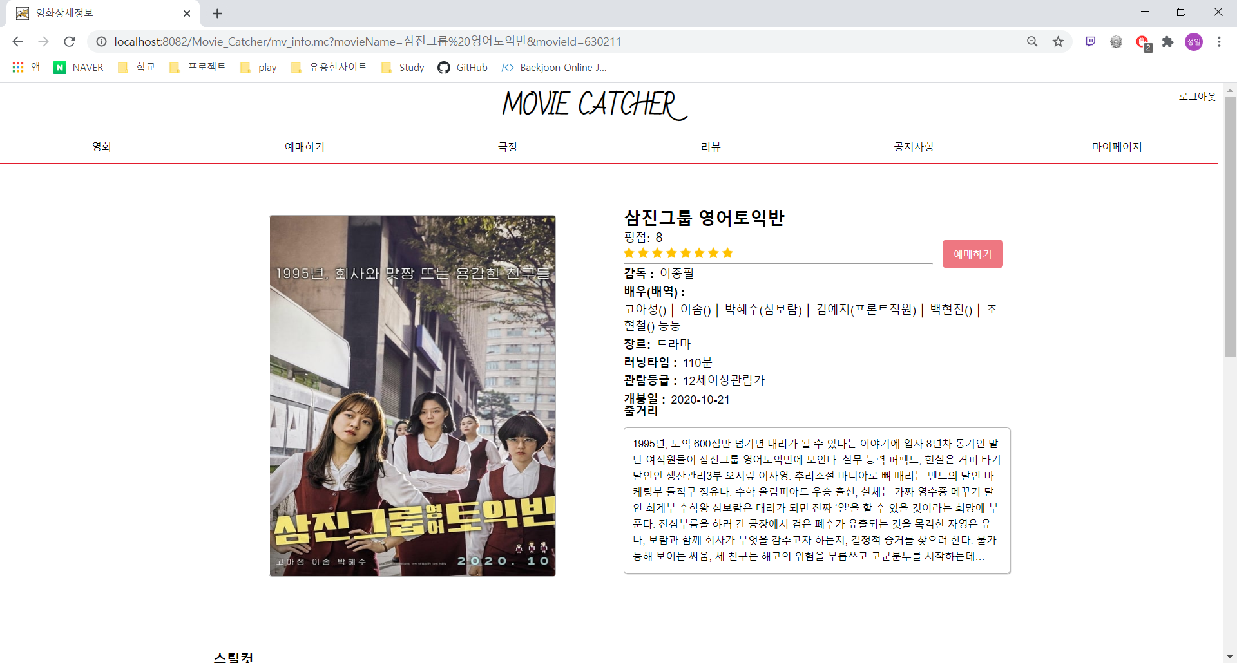Navigate back using the browser arrow
Screen dimensions: 1237x663
pyautogui.click(x=17, y=41)
